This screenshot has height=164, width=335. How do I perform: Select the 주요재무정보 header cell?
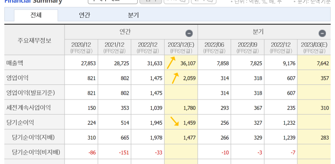(x=34, y=41)
